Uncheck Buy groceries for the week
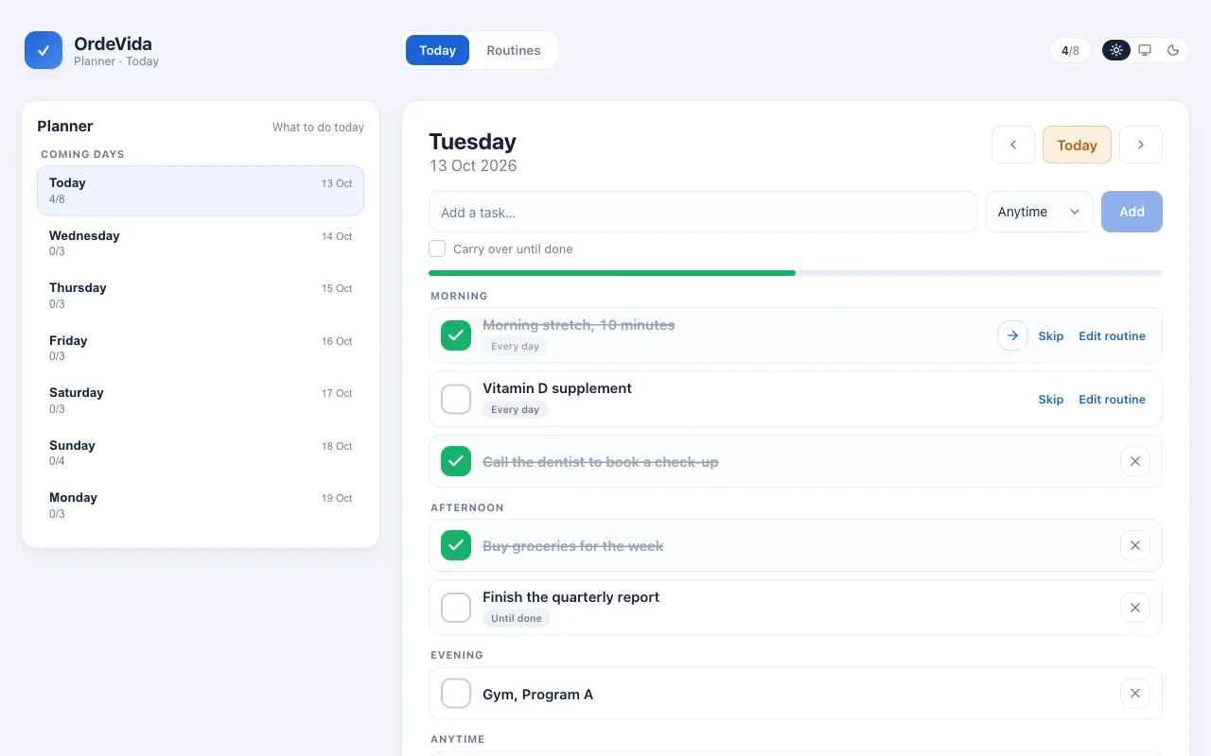This screenshot has width=1211, height=756. pos(456,545)
